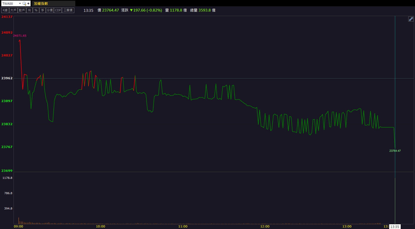Toggle the 散戶 indicator button
The width and height of the screenshot is (415, 229).
[22, 10]
